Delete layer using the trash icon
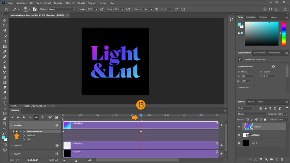The width and height of the screenshot is (290, 163). [282, 159]
